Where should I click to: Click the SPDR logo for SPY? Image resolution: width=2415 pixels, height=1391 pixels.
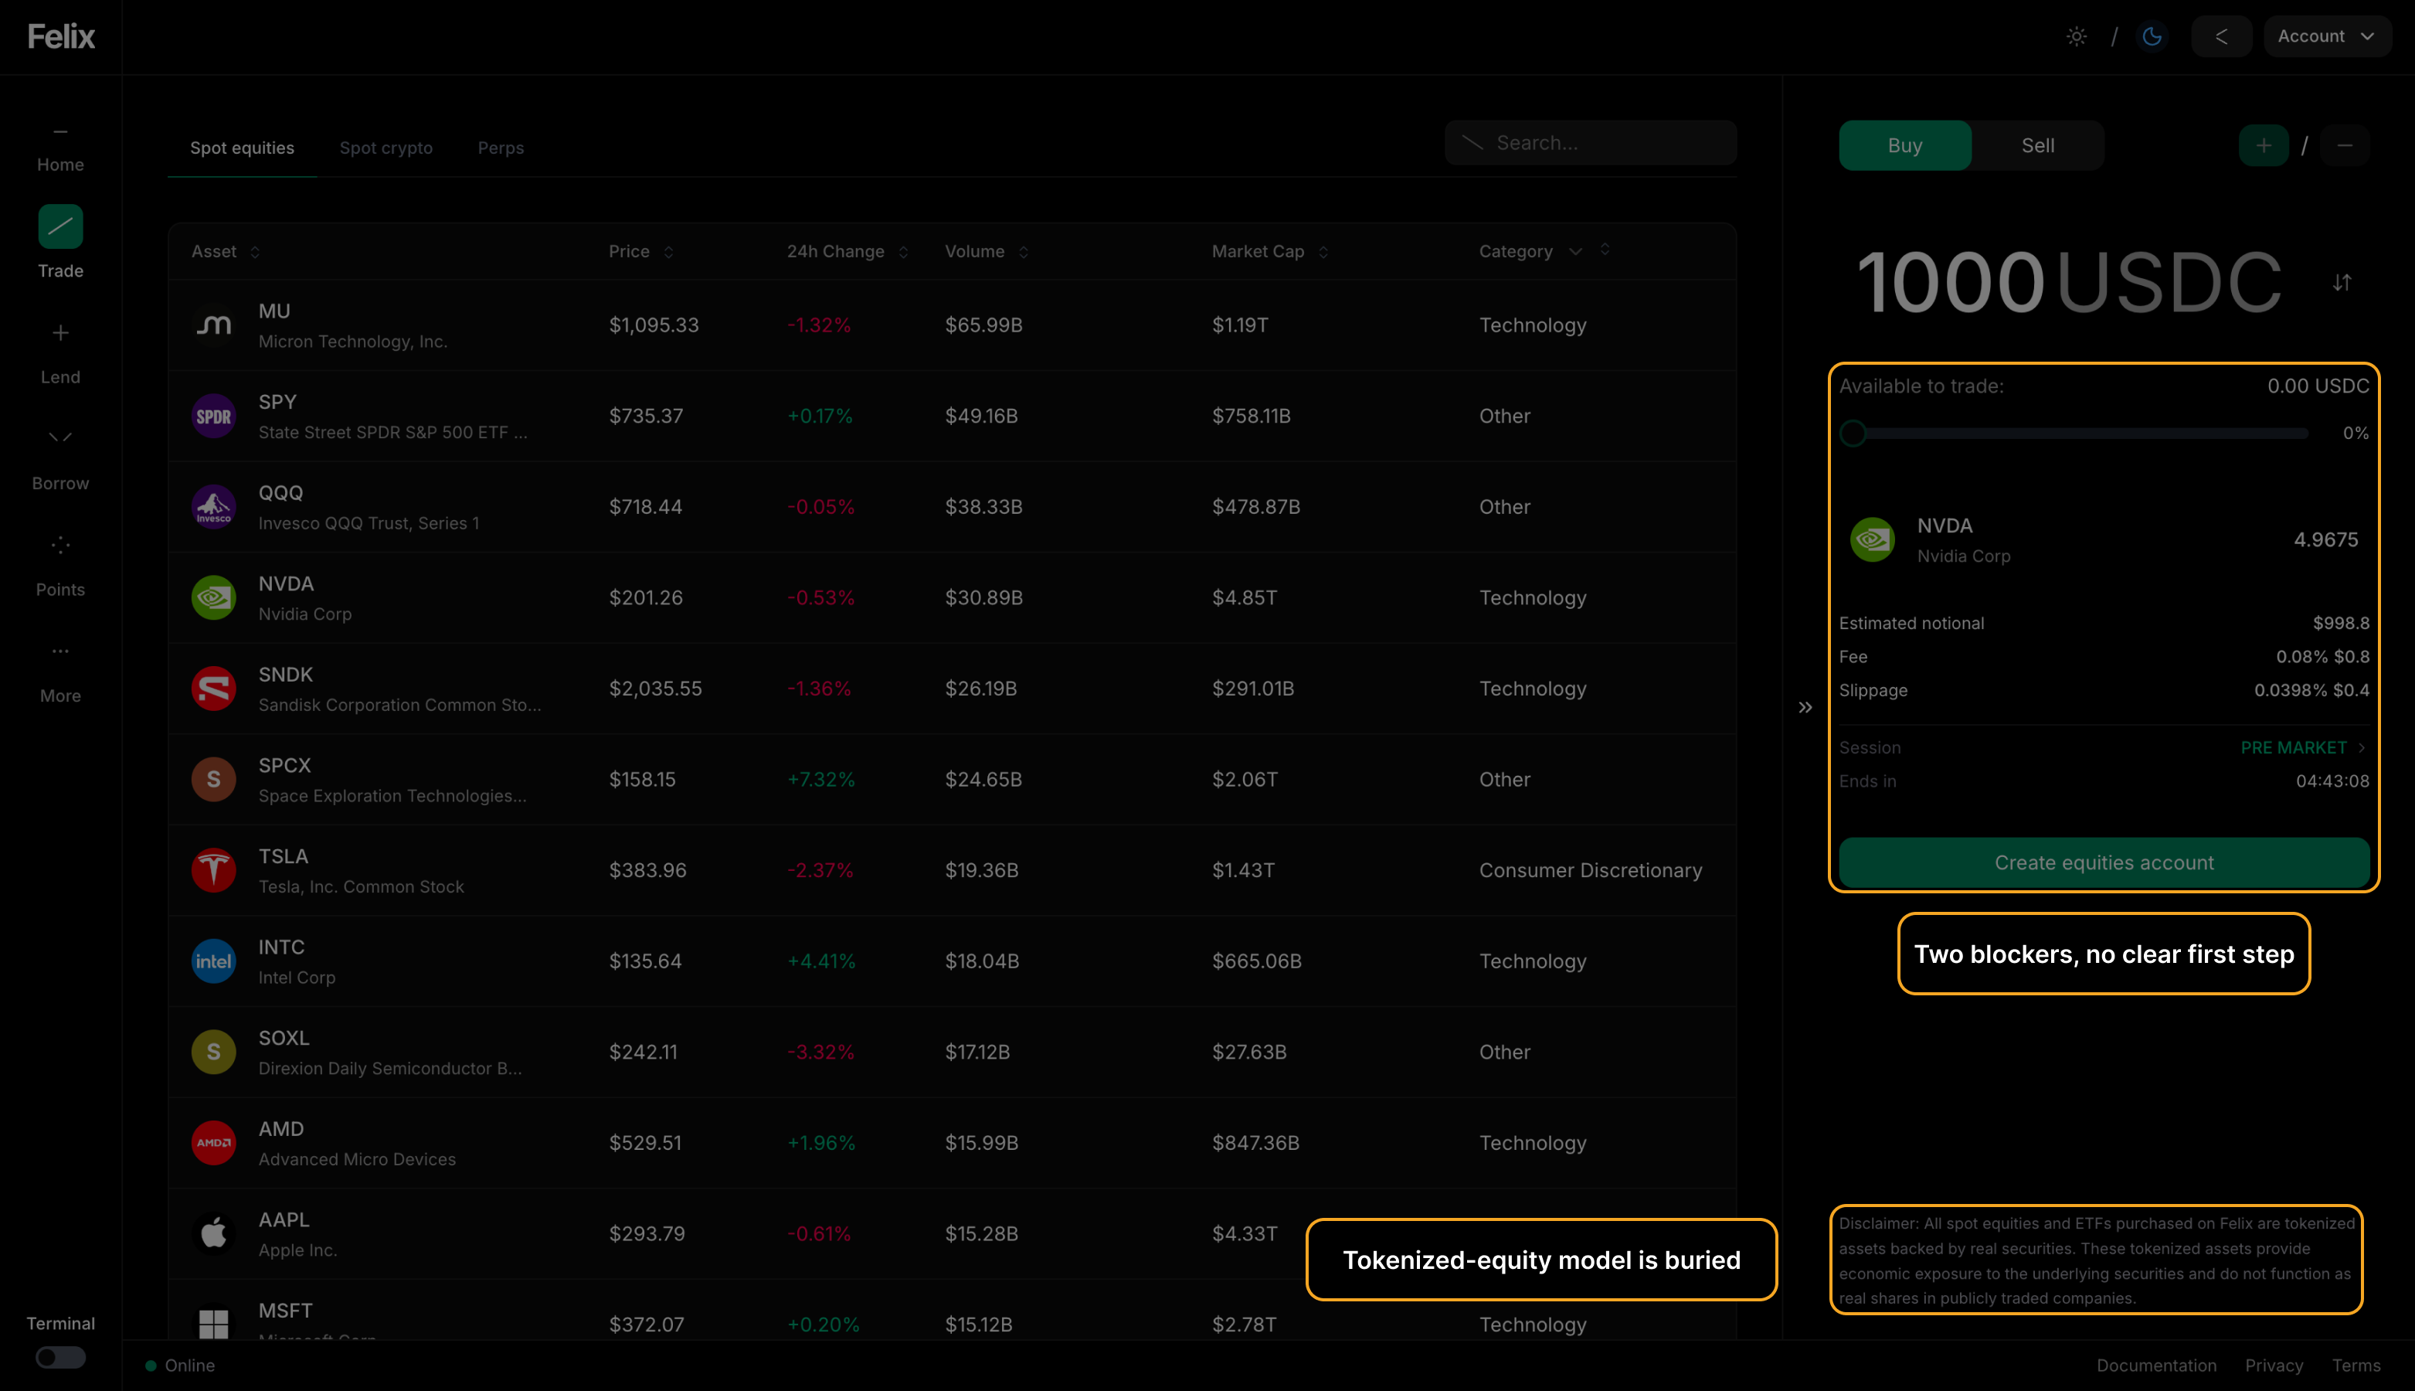coord(214,416)
